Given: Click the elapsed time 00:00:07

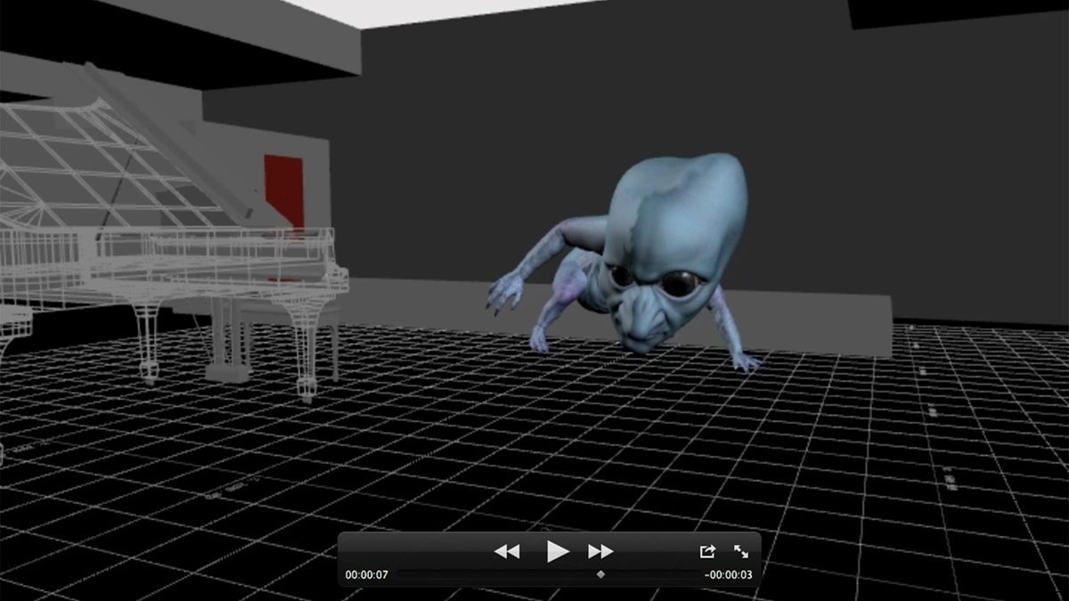Looking at the screenshot, I should (x=367, y=575).
